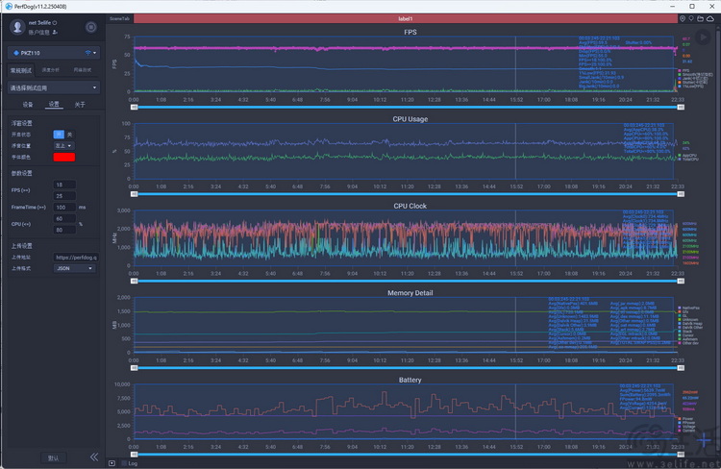Click the net 3elife username

tap(39, 22)
